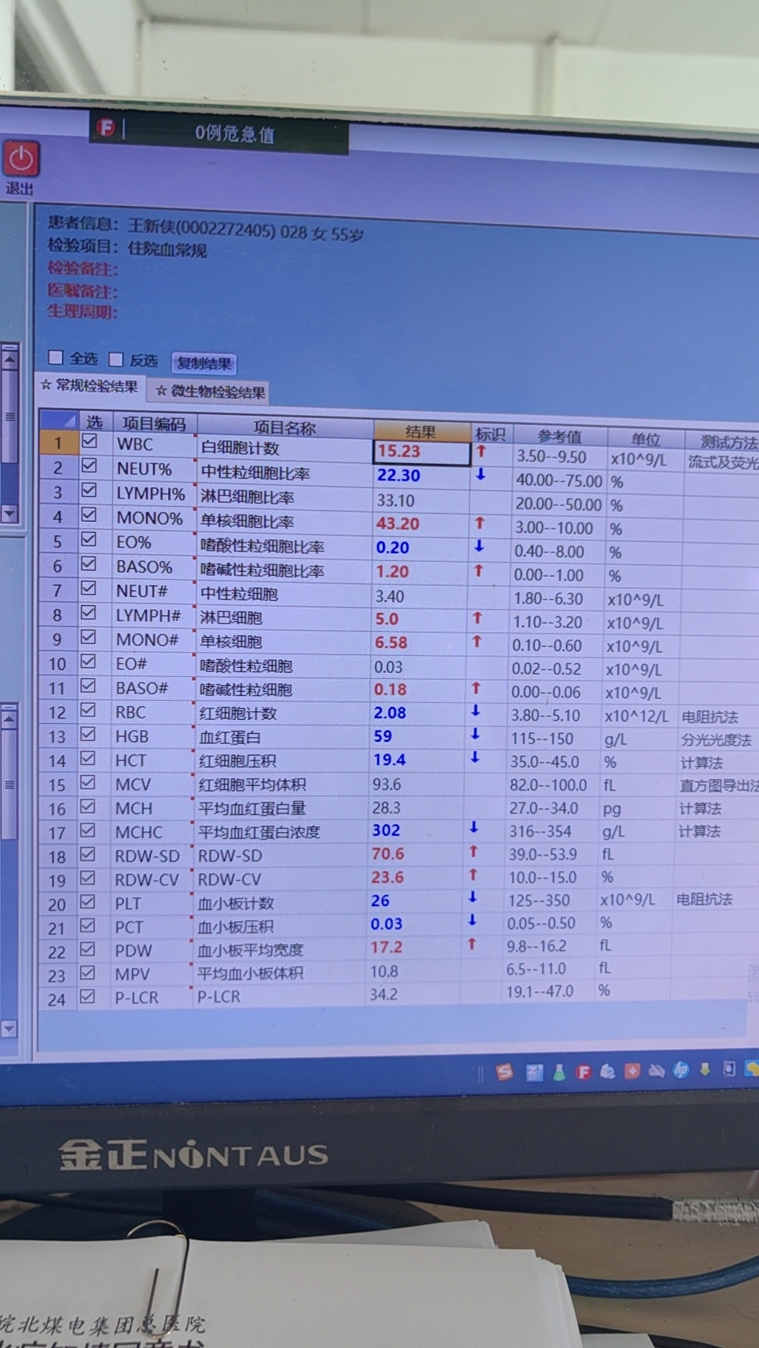
Task: Click the red up arrow in RDW-SD row
Action: [x=474, y=851]
